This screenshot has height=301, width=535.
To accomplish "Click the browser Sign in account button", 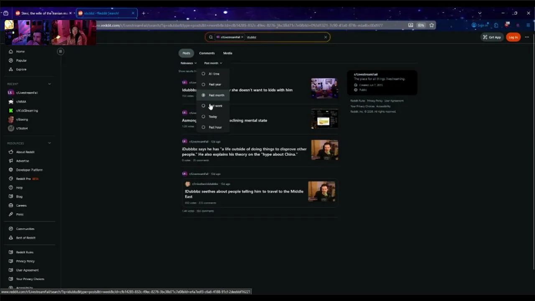I will click(x=480, y=25).
